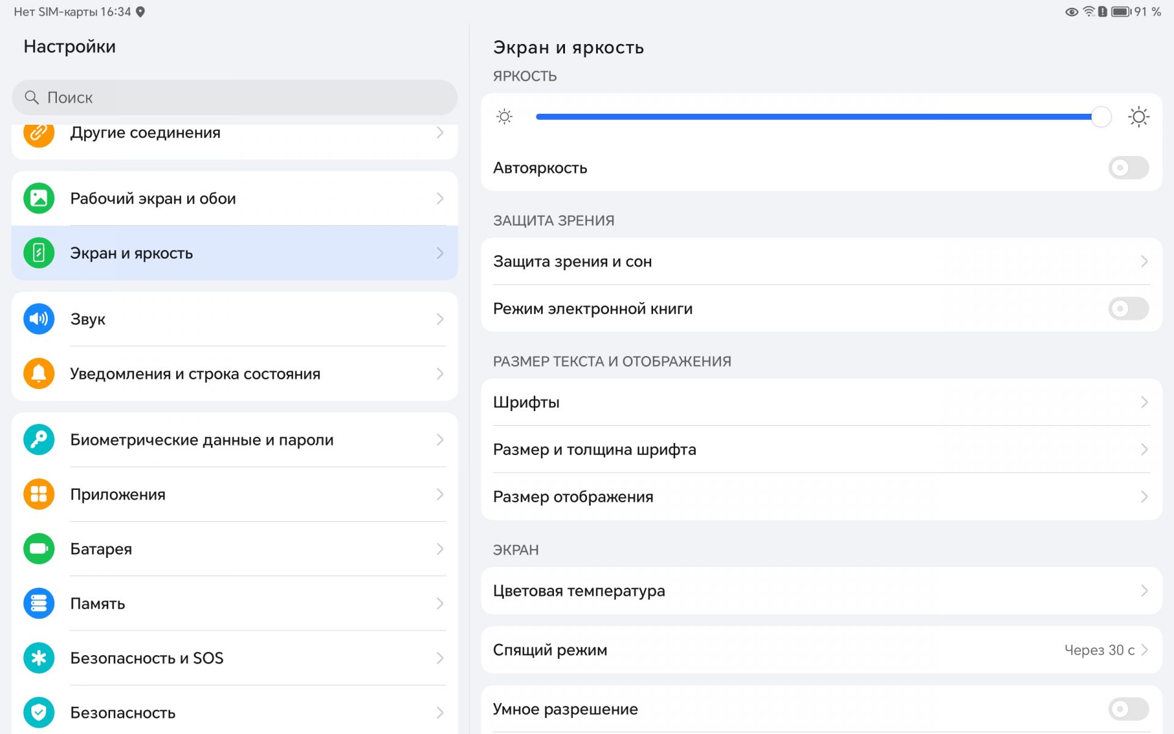This screenshot has height=734, width=1174.
Task: Open Защита зрения и сон
Action: (821, 261)
